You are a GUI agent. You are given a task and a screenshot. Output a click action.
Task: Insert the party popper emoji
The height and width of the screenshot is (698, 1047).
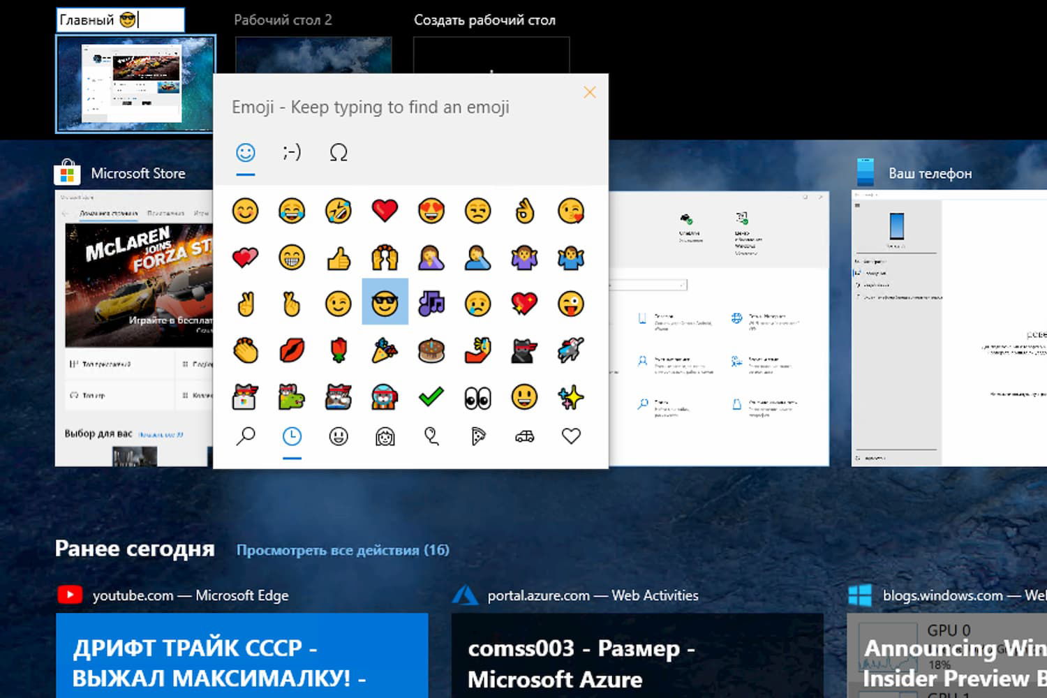pos(385,350)
